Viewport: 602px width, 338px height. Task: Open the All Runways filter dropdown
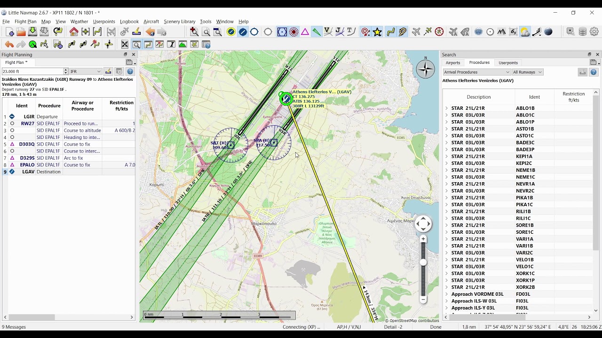528,72
